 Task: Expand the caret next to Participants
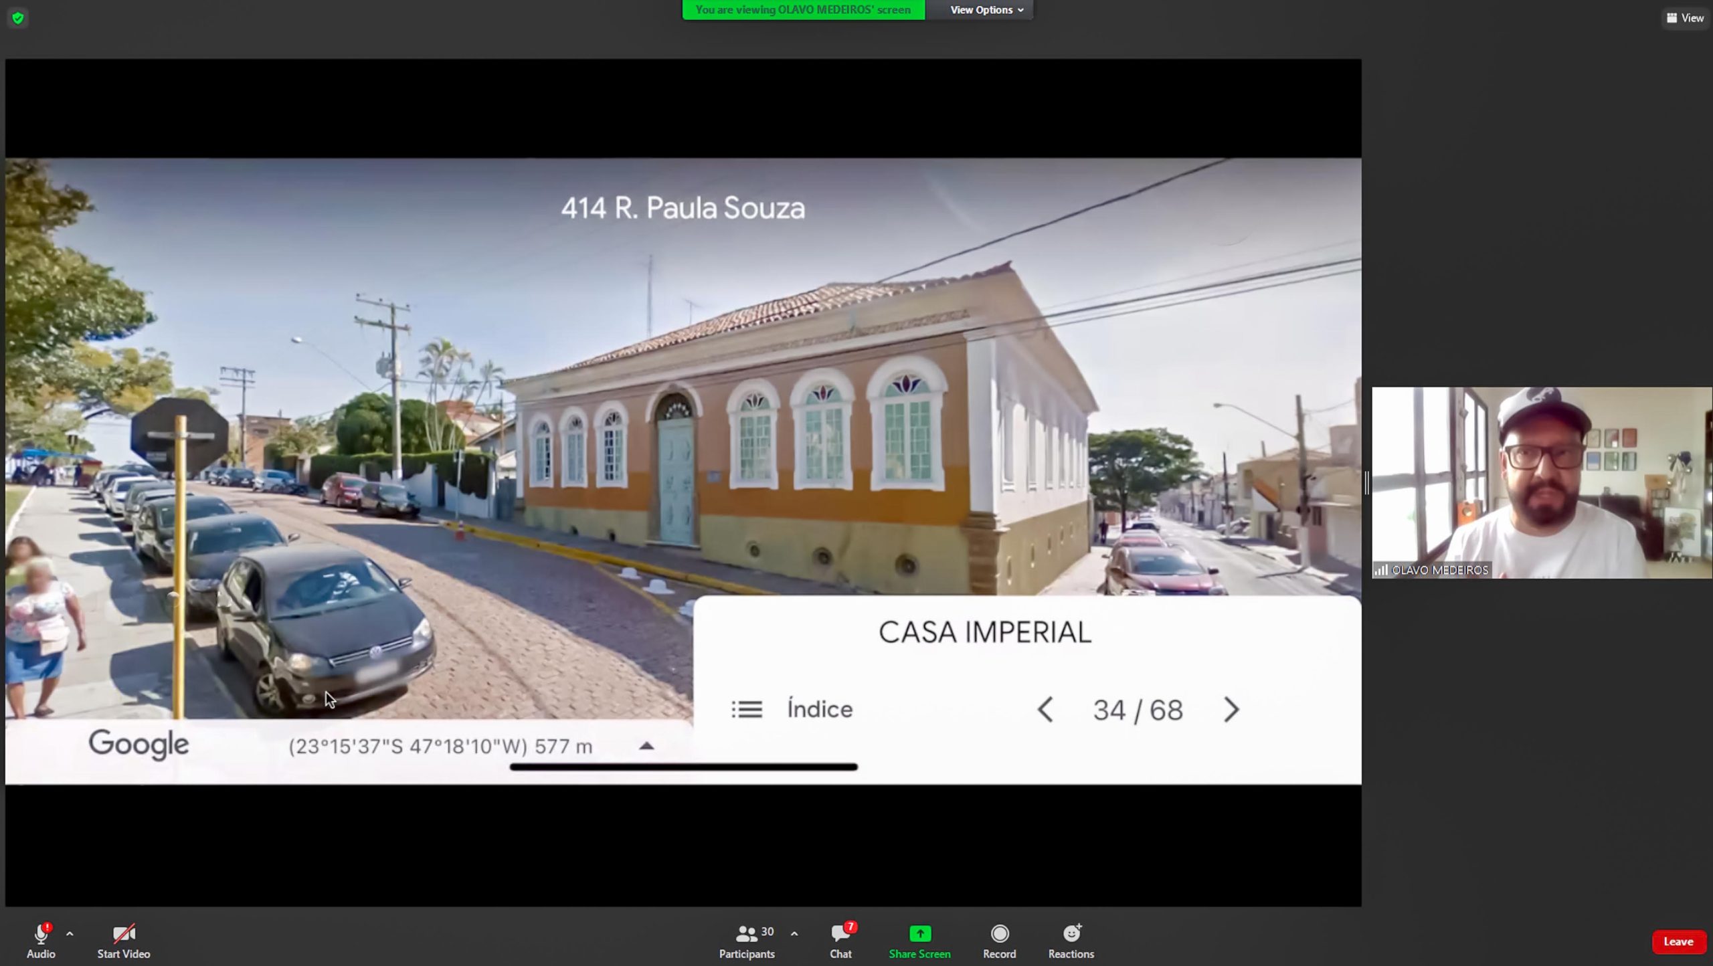point(794,934)
